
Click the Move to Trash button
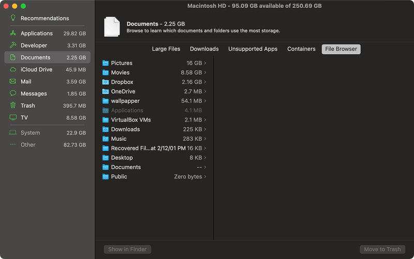tap(382, 249)
